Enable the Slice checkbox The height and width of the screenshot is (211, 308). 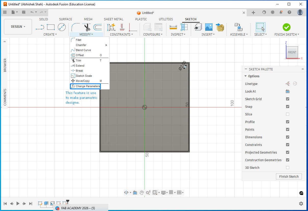tap(288, 114)
